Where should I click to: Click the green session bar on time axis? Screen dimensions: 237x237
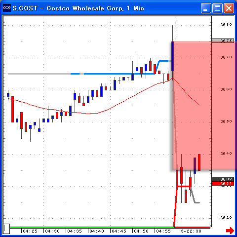pos(92,228)
